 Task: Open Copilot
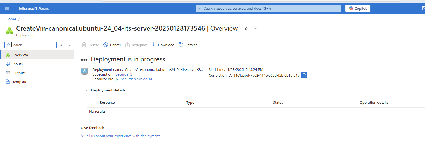pyautogui.click(x=358, y=8)
